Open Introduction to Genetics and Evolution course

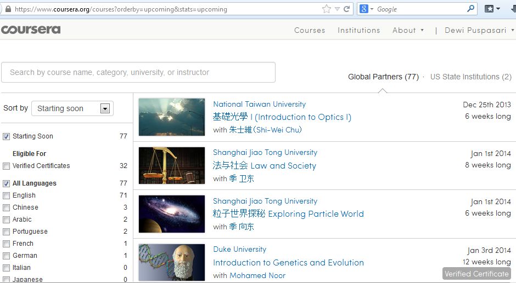pos(288,263)
